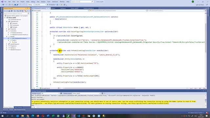
Task: Open Firefox from taskbar
Action: click(38, 116)
